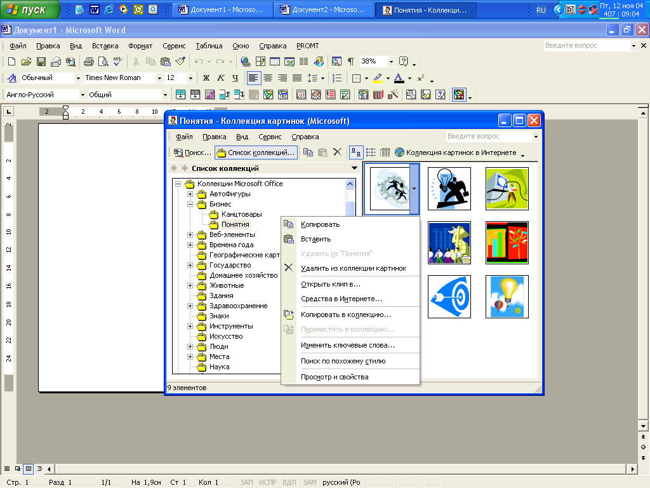Image resolution: width=650 pixels, height=488 pixels.
Task: Open the Style dropdown showing Обычный
Action: click(78, 78)
